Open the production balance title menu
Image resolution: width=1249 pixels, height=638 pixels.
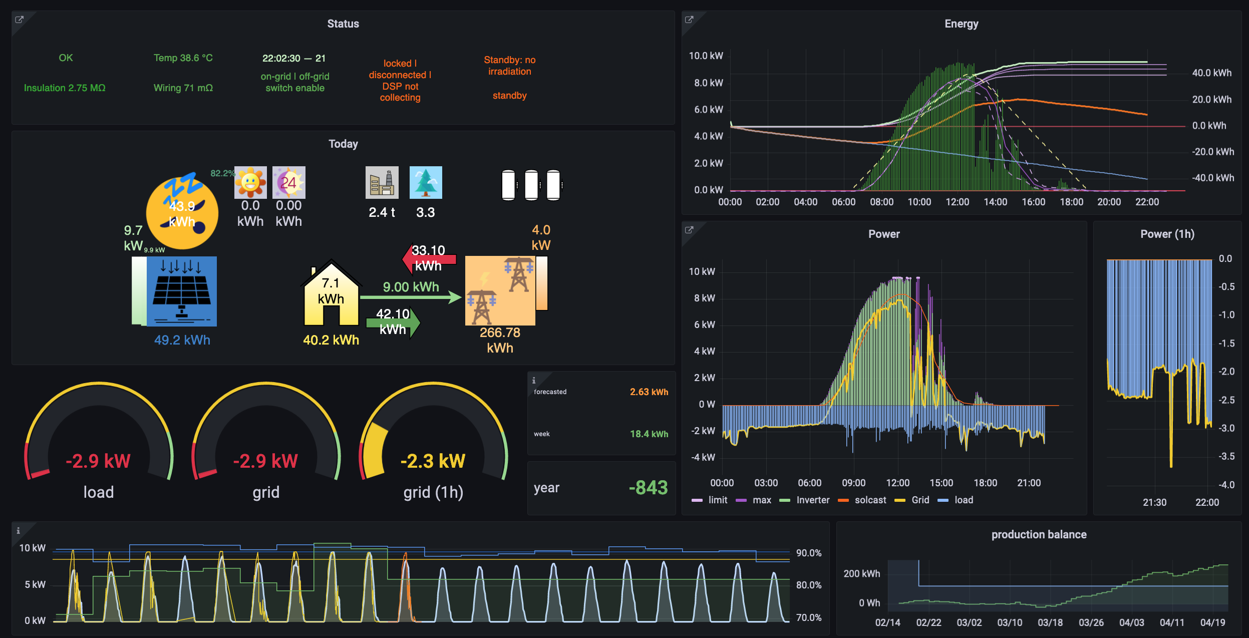click(1039, 534)
